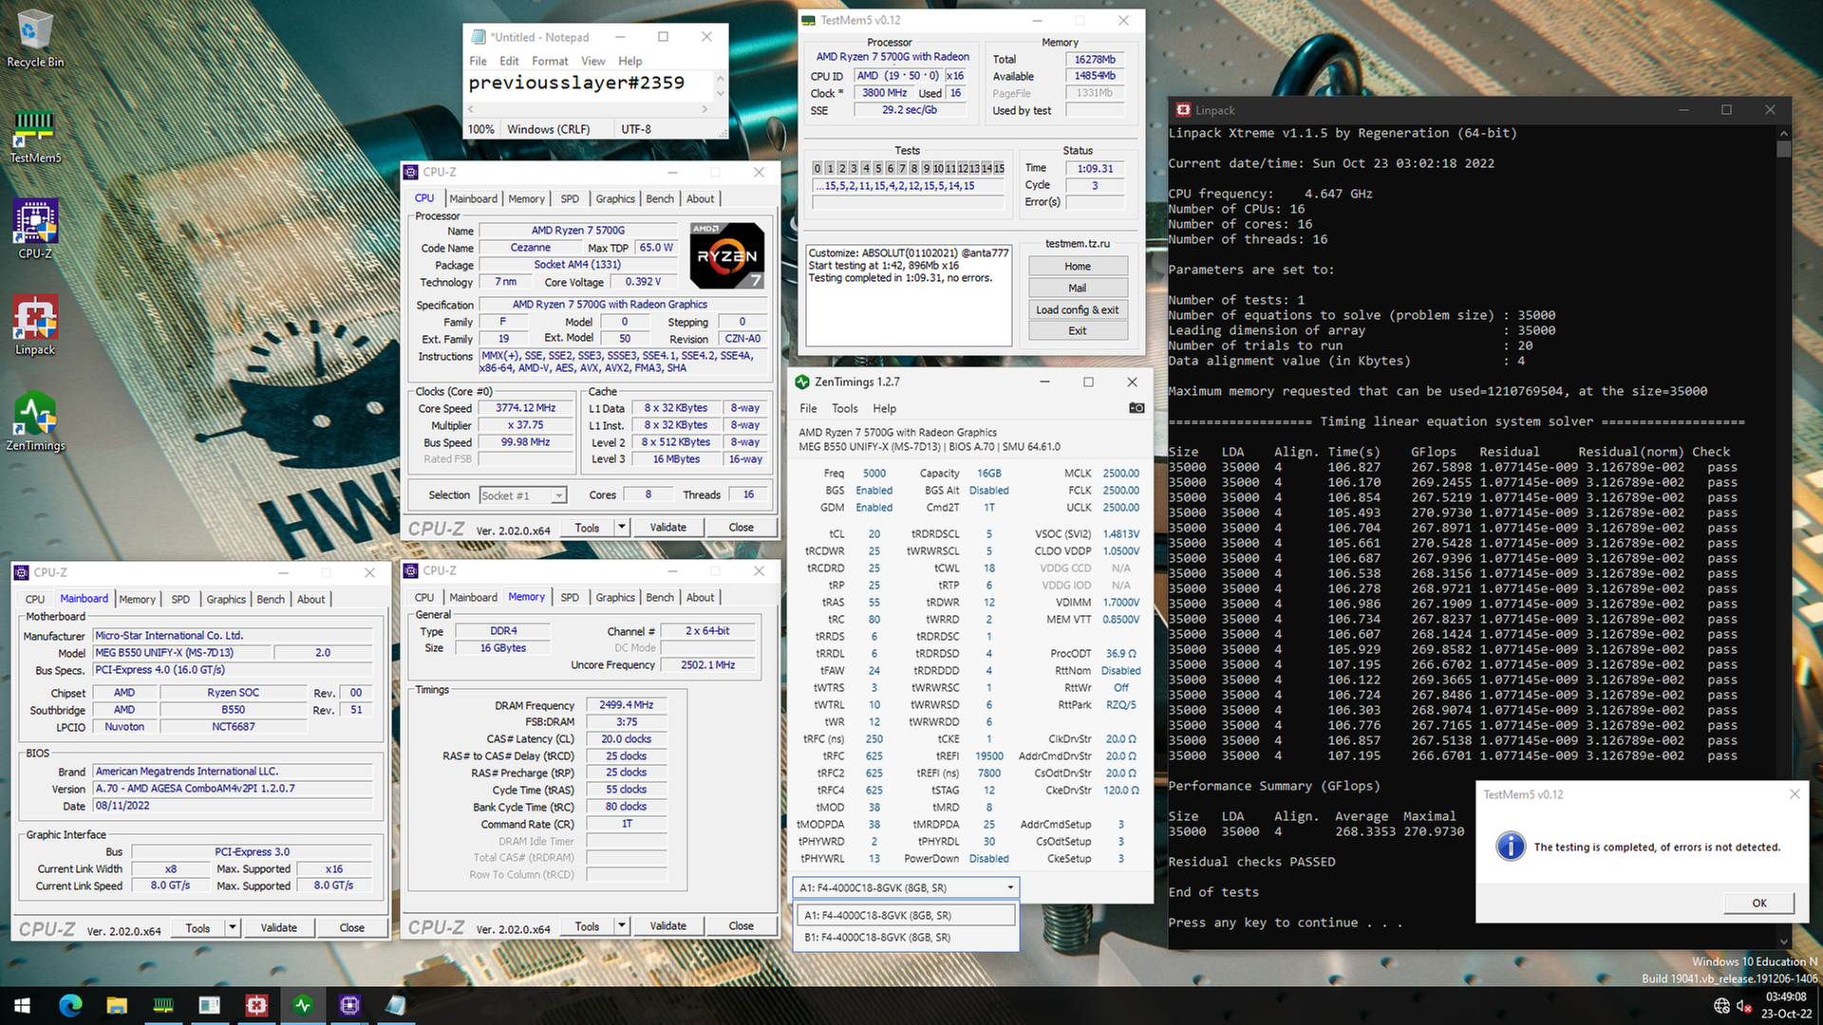Image resolution: width=1823 pixels, height=1025 pixels.
Task: Switch to Graphics tab in Mainboard CPU-Z window
Action: (x=226, y=599)
